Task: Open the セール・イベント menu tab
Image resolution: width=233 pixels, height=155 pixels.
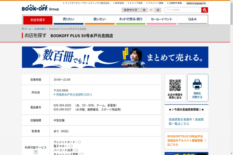Action: point(162,20)
